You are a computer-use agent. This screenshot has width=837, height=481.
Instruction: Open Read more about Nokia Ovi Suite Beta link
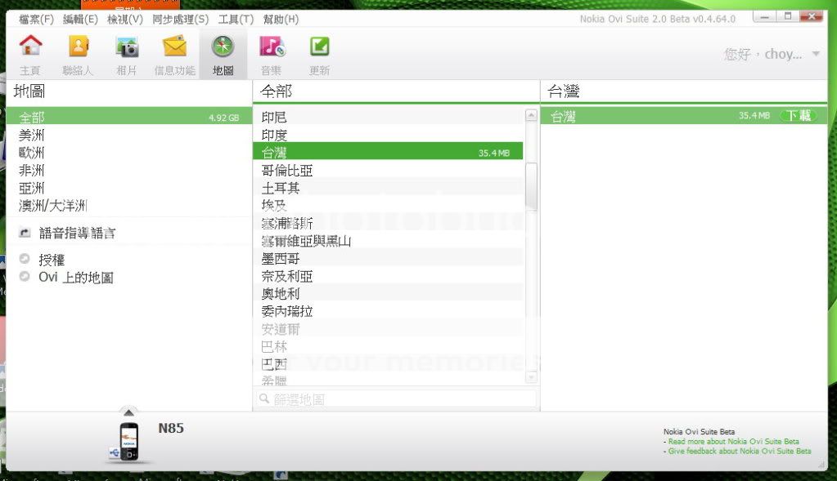click(733, 442)
